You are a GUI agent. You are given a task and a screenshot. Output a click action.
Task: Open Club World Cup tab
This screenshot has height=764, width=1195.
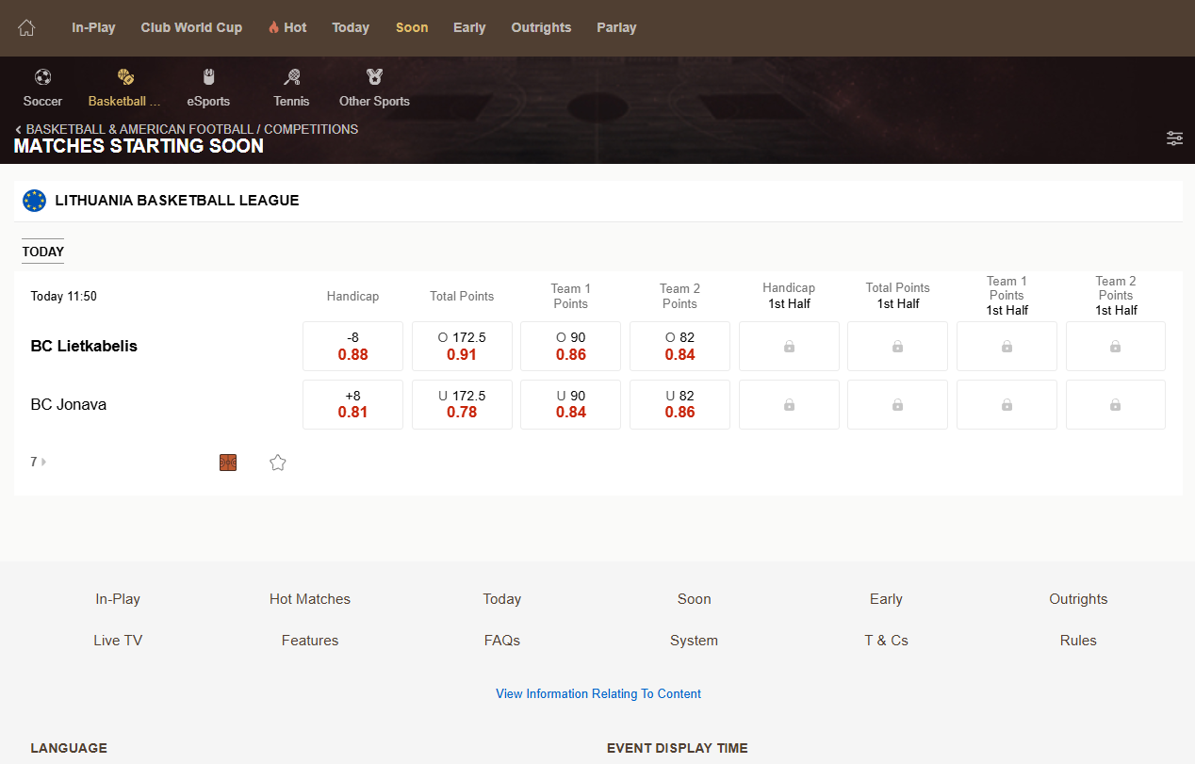tap(191, 27)
